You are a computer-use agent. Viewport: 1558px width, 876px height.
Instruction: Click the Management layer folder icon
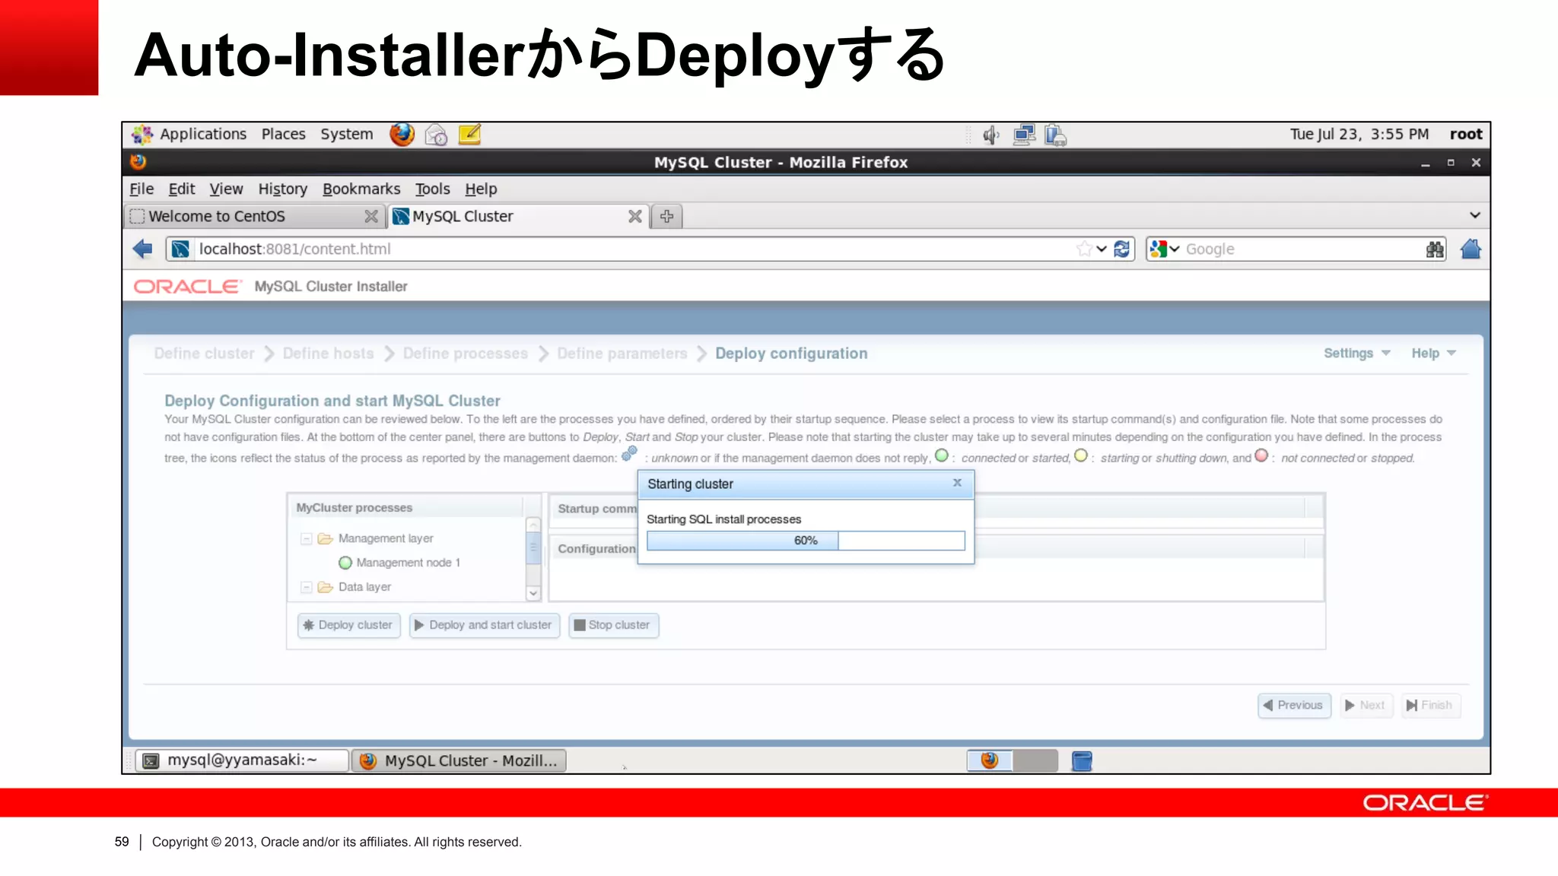point(326,538)
